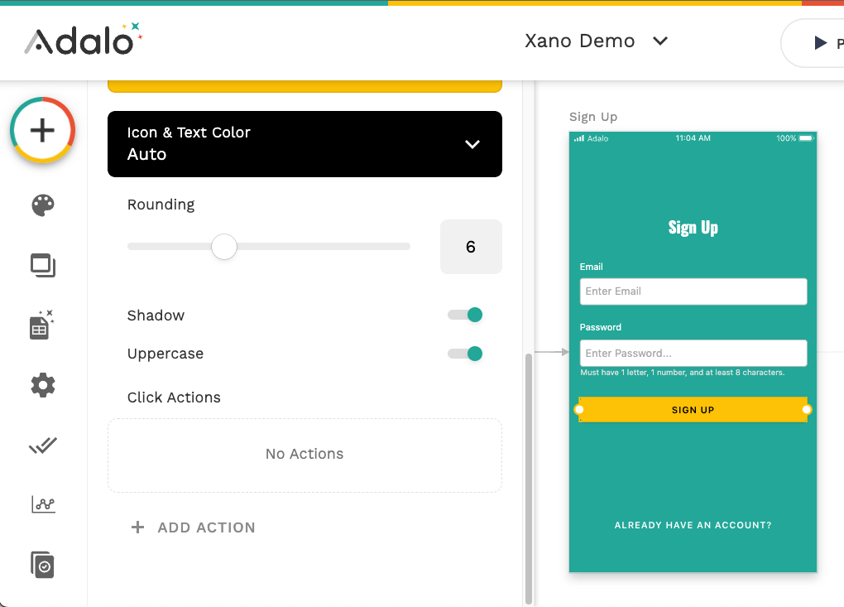
Task: Open the Settings gear icon
Action: tap(43, 385)
